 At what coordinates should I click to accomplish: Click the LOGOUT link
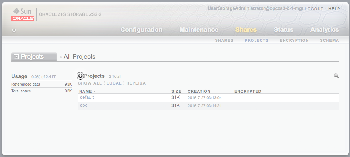(x=314, y=9)
